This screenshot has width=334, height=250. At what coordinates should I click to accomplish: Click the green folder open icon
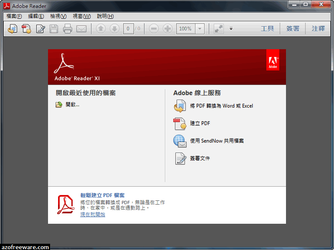[59, 105]
